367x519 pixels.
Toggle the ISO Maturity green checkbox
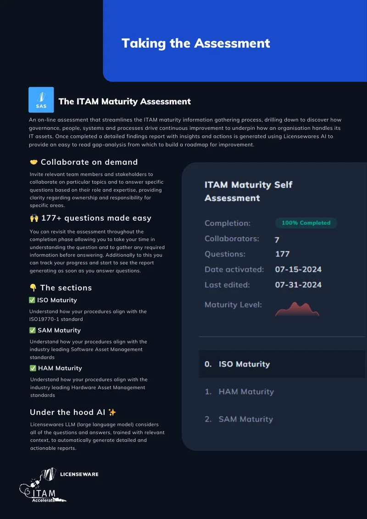[x=32, y=300]
